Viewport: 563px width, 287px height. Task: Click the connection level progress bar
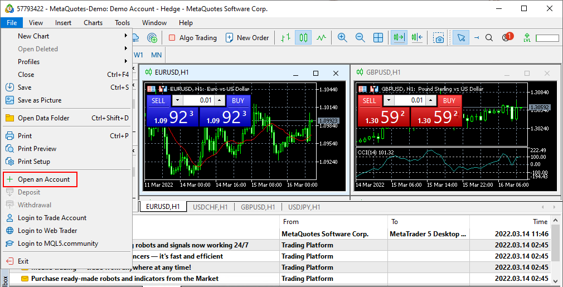547,38
